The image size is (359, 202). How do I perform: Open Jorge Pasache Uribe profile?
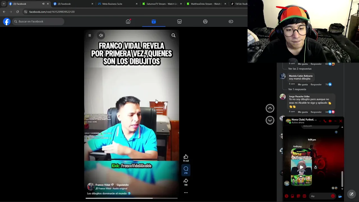click(299, 97)
